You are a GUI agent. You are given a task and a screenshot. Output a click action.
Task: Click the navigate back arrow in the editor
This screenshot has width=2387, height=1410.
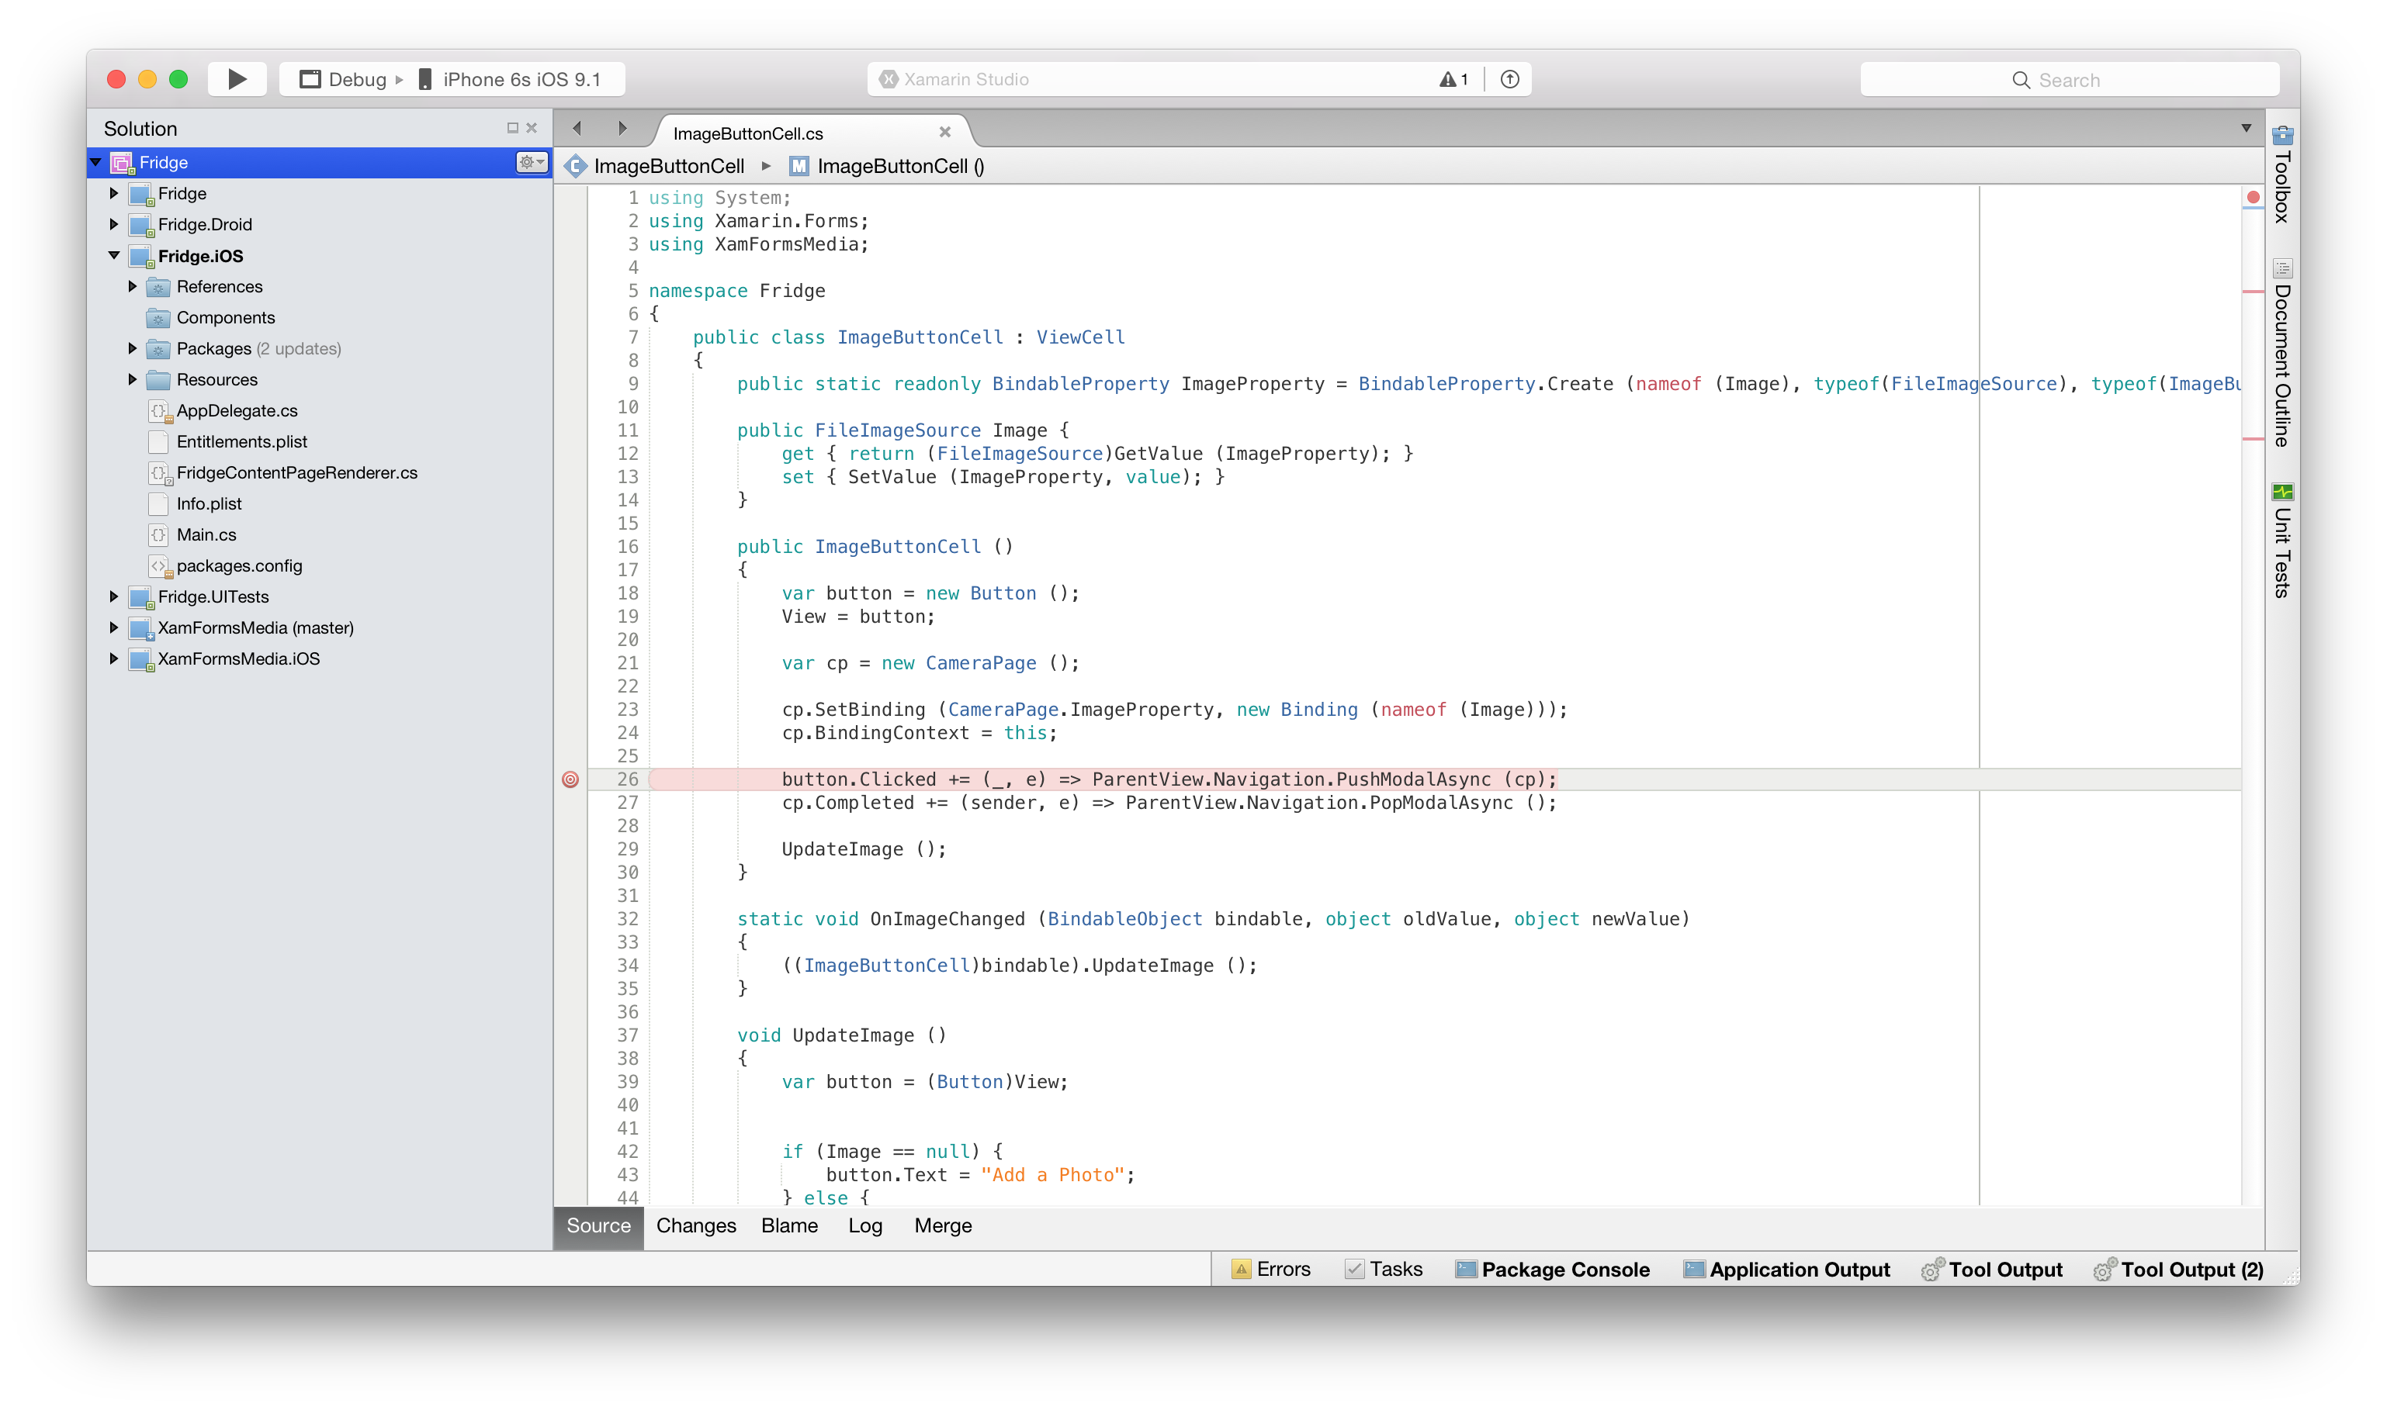(x=577, y=127)
